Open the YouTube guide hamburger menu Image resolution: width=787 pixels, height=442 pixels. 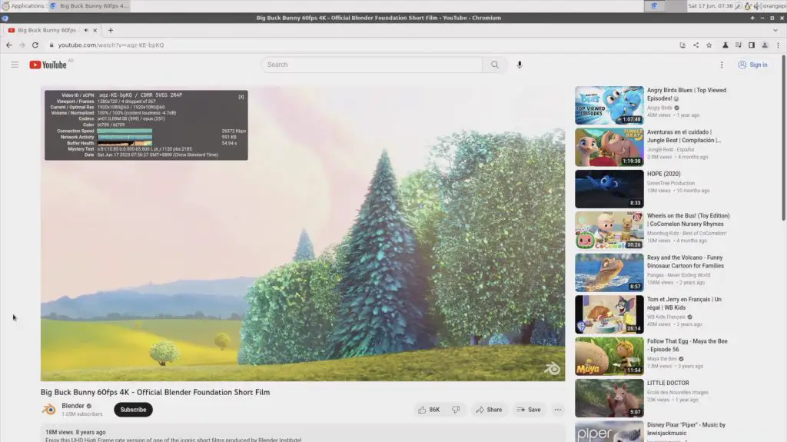(15, 65)
